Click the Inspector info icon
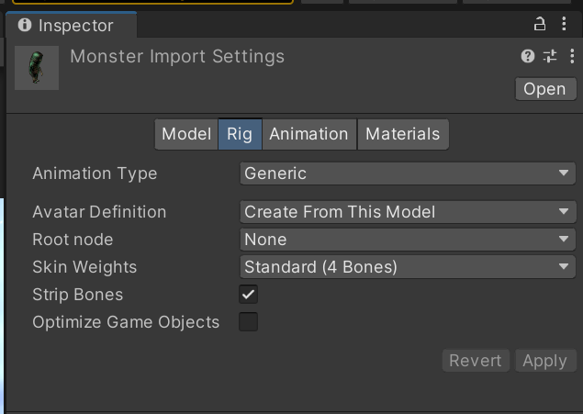The height and width of the screenshot is (414, 583). pyautogui.click(x=25, y=25)
